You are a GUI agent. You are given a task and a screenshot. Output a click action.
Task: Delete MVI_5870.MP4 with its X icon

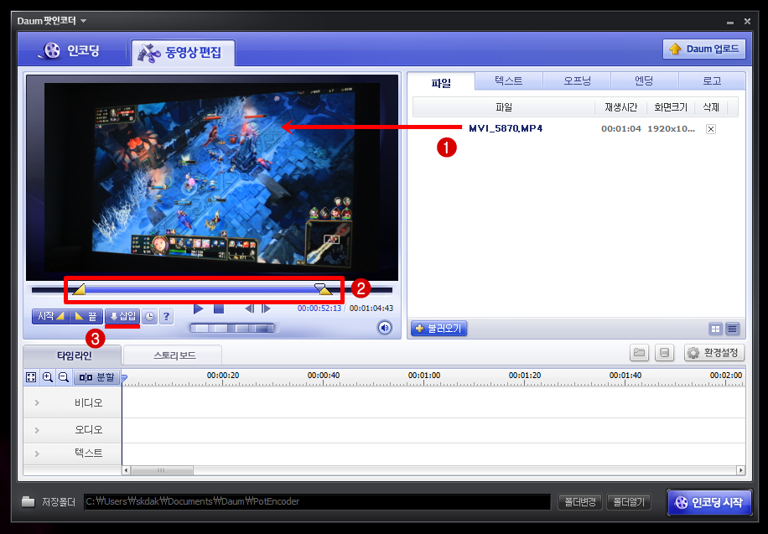point(711,129)
